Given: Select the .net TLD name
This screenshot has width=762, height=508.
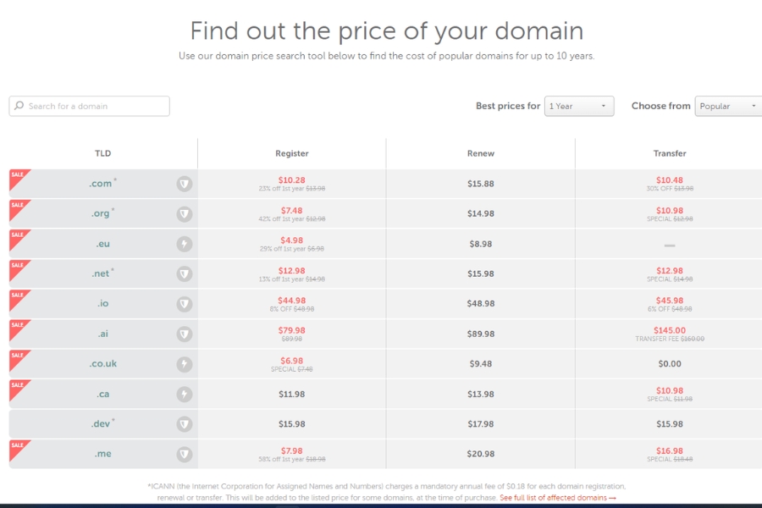Looking at the screenshot, I should pyautogui.click(x=101, y=273).
